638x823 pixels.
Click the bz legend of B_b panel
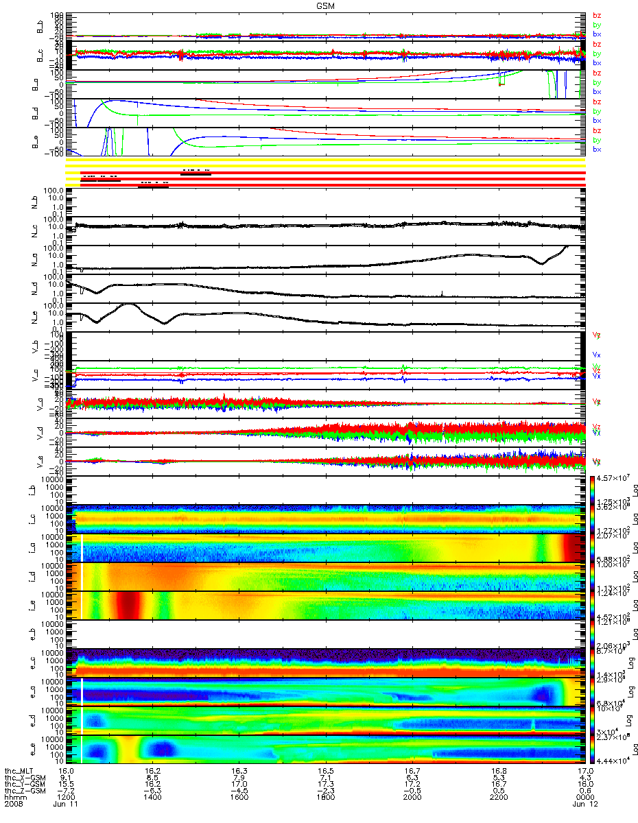(x=597, y=15)
